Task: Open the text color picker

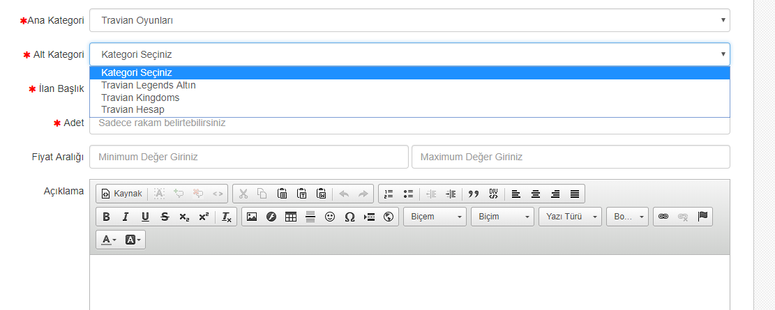Action: point(109,240)
